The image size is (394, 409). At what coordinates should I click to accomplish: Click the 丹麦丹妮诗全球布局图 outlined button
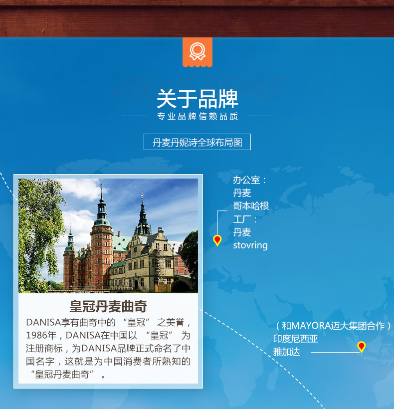coord(197,142)
